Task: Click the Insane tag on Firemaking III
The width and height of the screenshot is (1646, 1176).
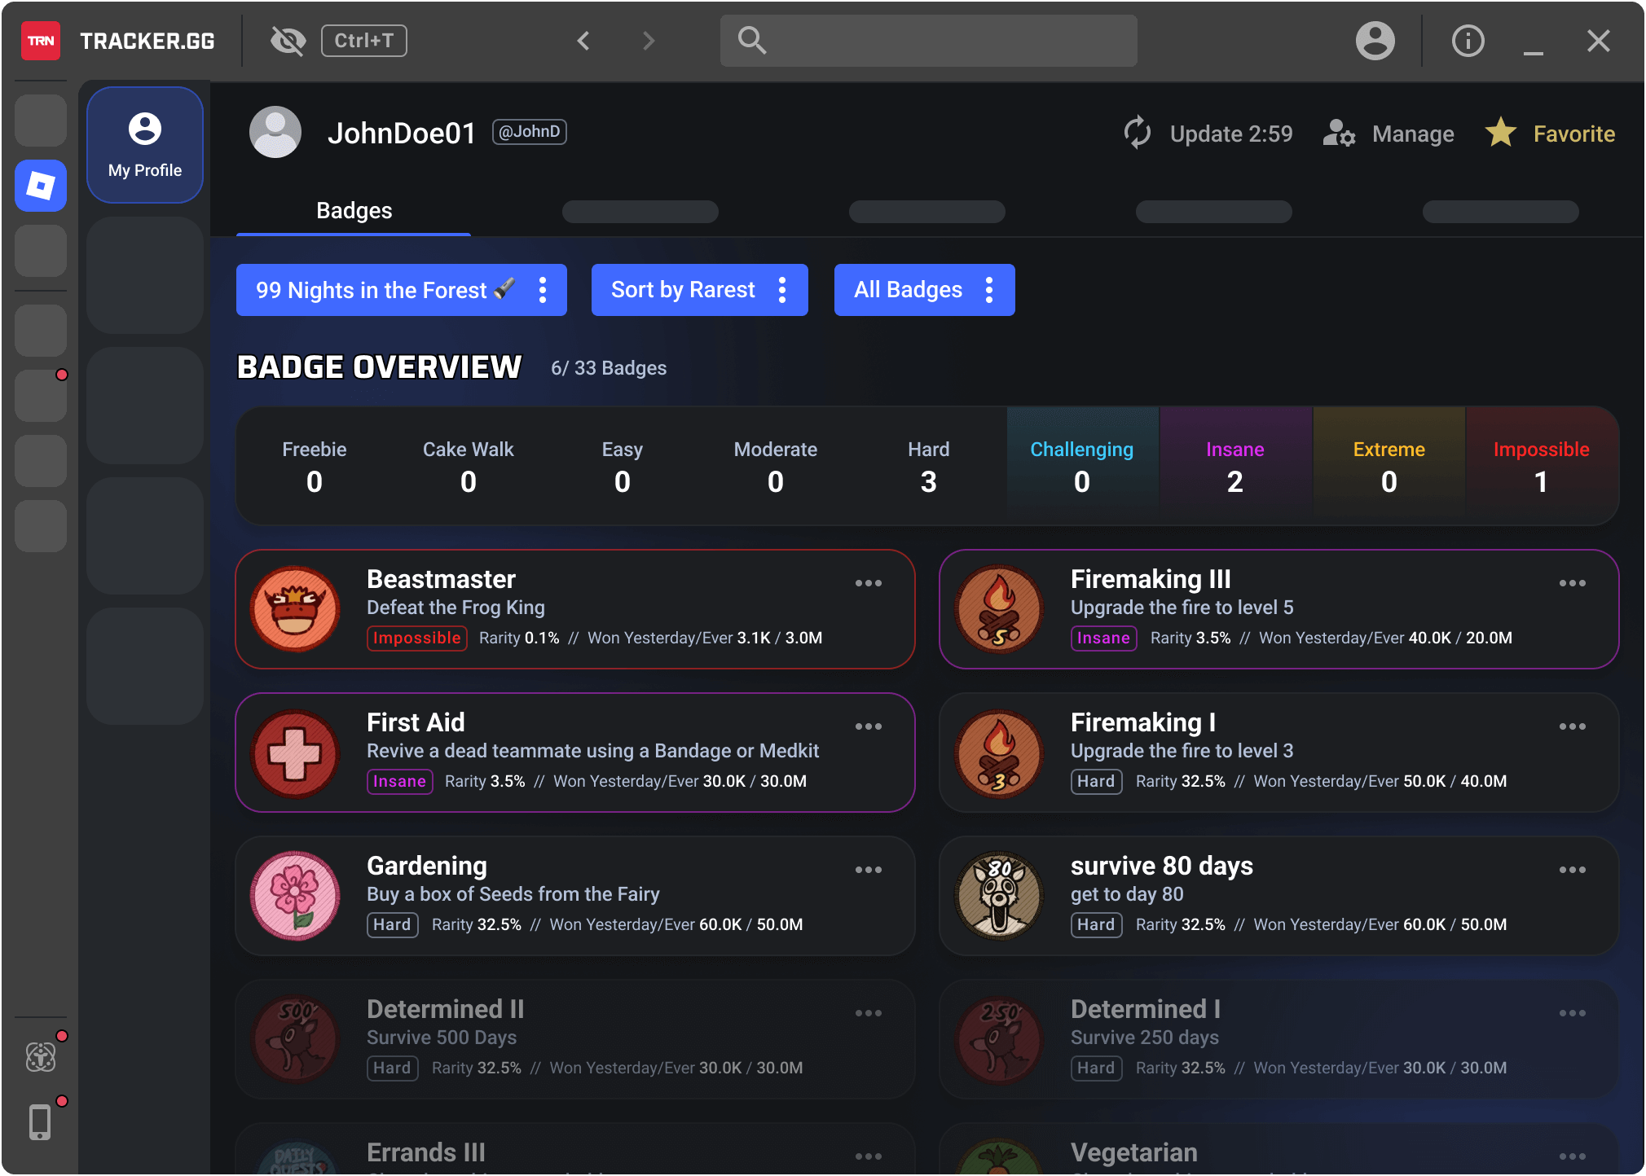Action: 1104,638
